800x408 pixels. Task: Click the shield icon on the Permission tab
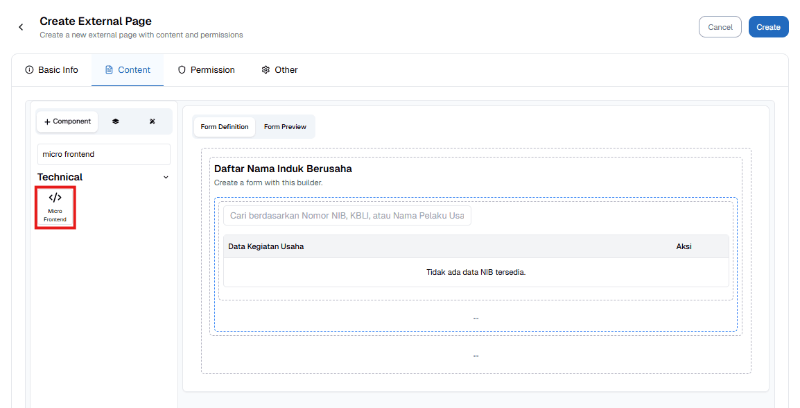point(182,69)
